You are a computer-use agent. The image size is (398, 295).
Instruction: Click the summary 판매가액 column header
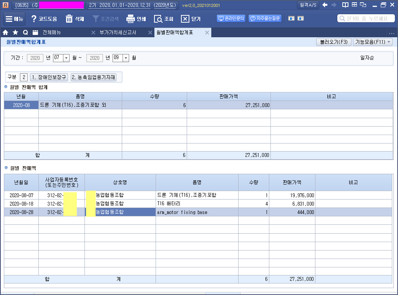click(x=229, y=96)
